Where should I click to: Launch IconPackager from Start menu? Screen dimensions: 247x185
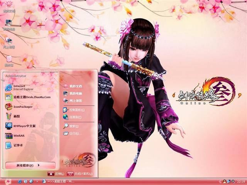point(19,107)
